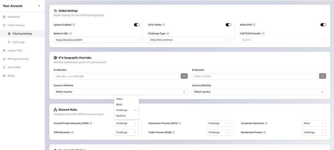Click the Dashboard grid icon

click(4, 17)
